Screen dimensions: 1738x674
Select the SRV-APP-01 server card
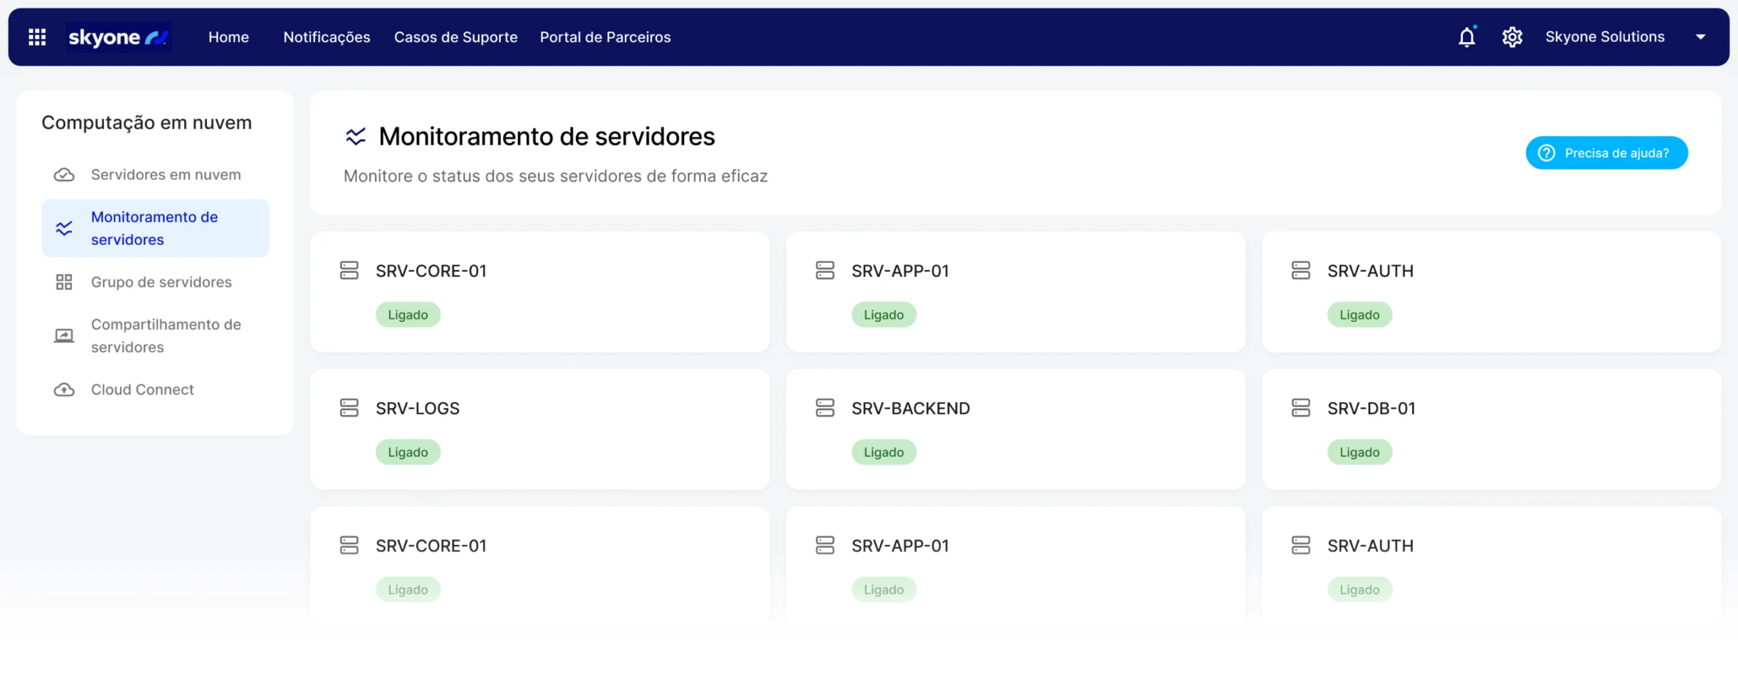[1016, 292]
